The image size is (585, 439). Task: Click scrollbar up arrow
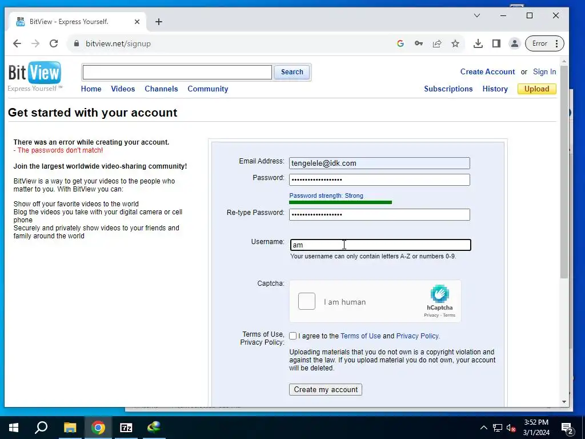point(564,61)
